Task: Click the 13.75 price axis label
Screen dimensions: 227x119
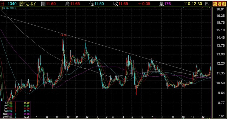Action: [x=220, y=46]
